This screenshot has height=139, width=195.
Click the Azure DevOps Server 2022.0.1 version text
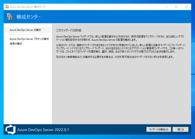pos(43,130)
